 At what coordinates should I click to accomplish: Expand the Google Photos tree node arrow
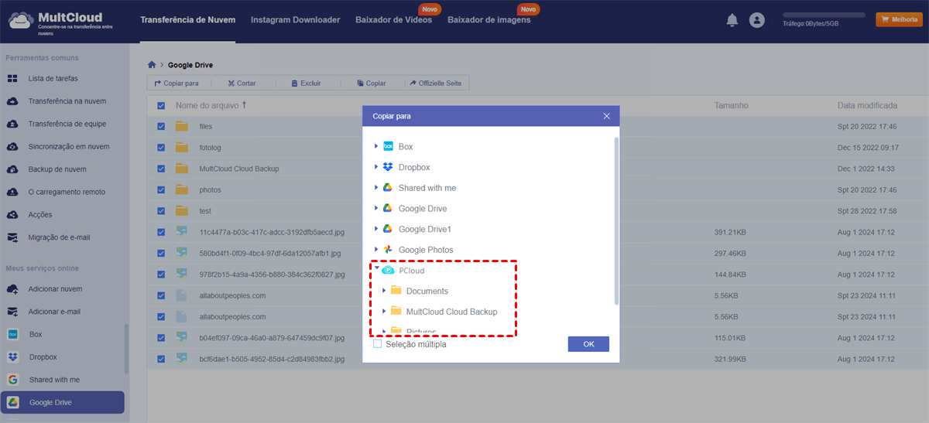376,250
